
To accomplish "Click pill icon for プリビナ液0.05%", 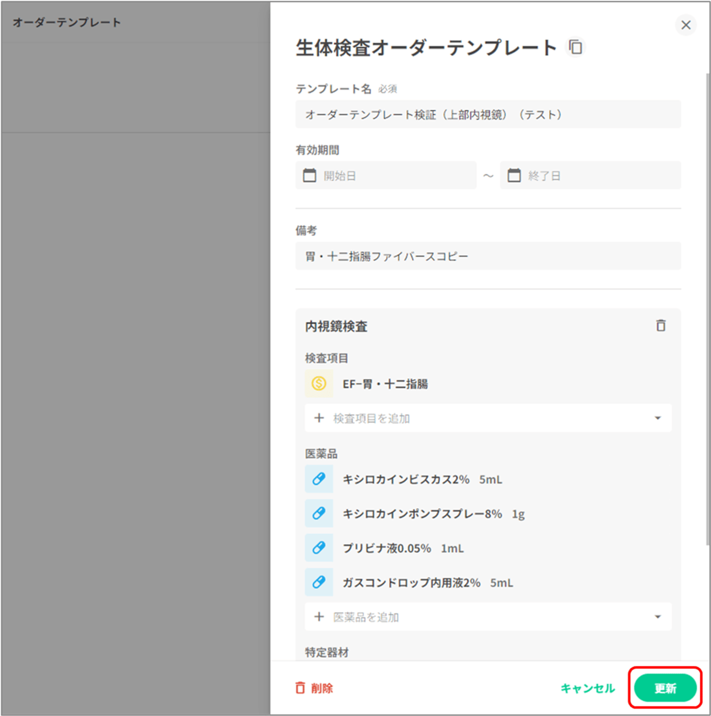I will pos(319,547).
